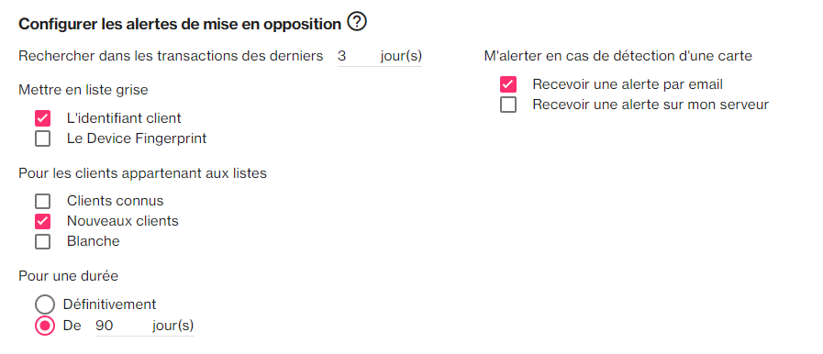Focus the transaction search days field showing 3
This screenshot has height=354, width=823.
point(356,56)
